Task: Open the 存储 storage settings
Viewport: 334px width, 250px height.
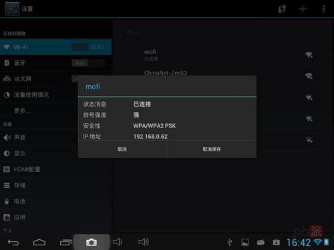Action: coord(55,185)
